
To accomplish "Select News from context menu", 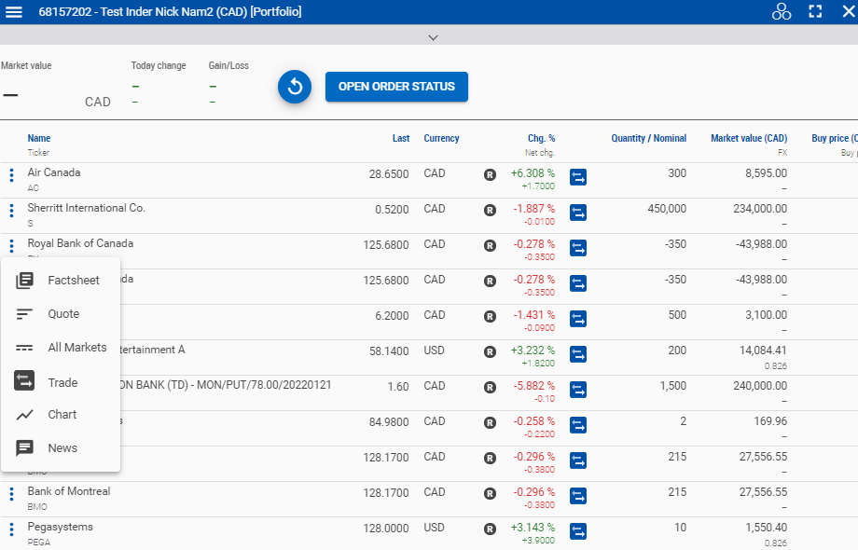I will tap(61, 447).
